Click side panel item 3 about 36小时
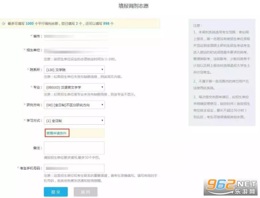260x198 pixels. (x=221, y=107)
